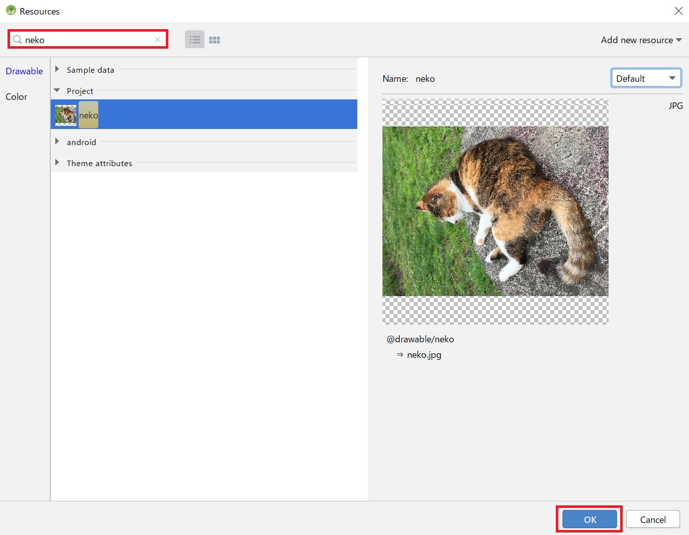Dismiss the dialog with Cancel
689x535 pixels.
[653, 519]
